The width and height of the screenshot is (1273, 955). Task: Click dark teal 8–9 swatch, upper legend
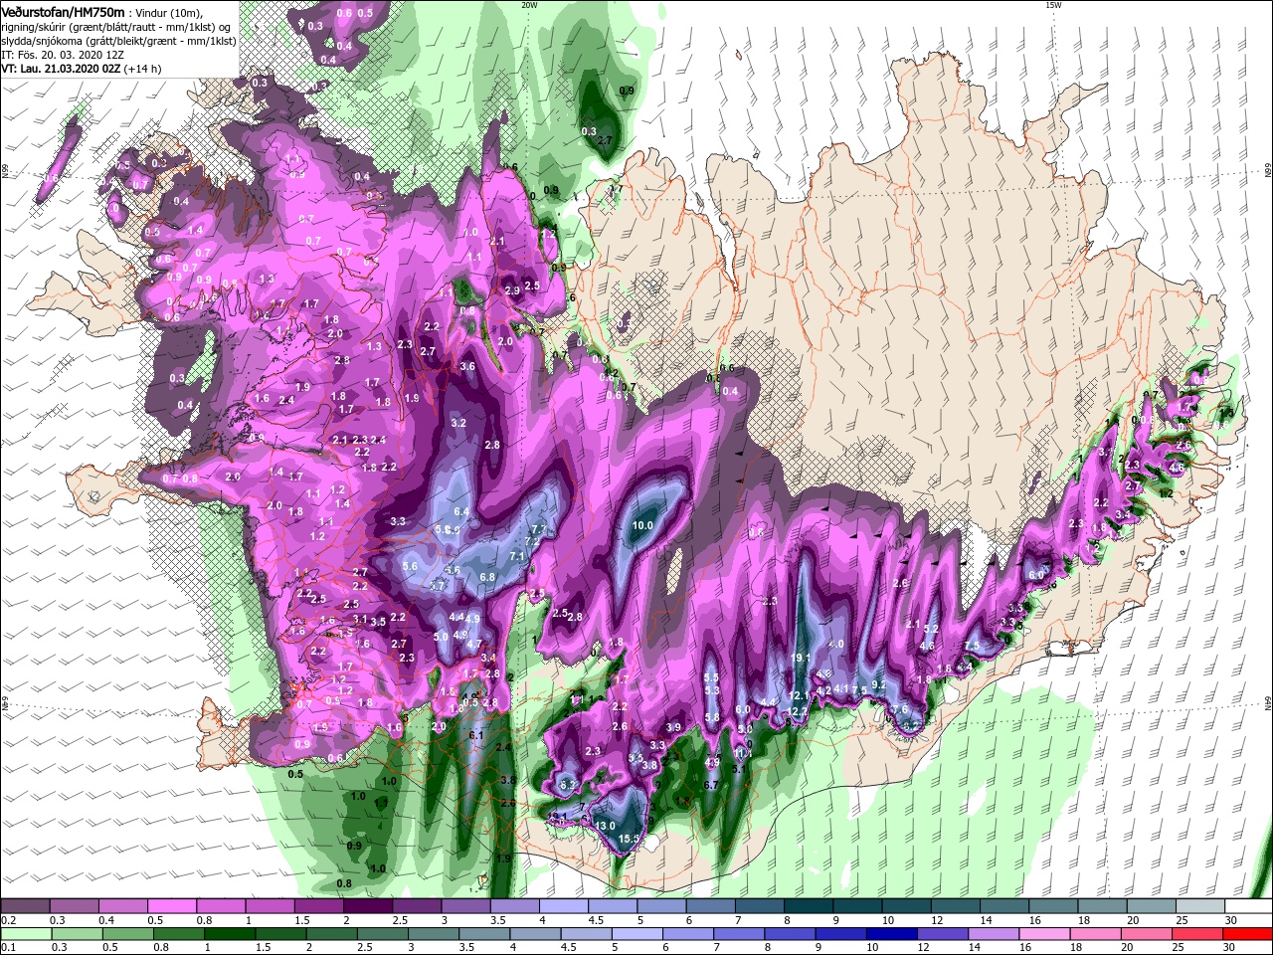[808, 906]
